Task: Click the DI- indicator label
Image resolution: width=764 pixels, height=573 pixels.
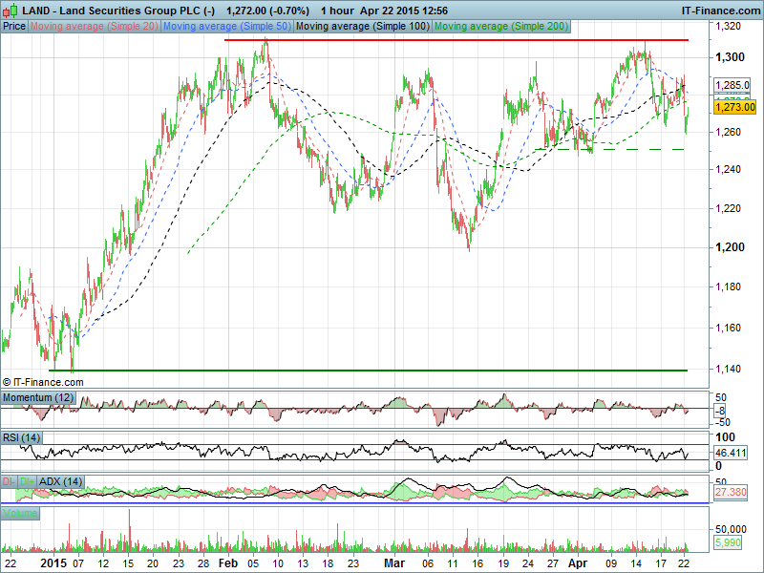Action: coord(10,481)
